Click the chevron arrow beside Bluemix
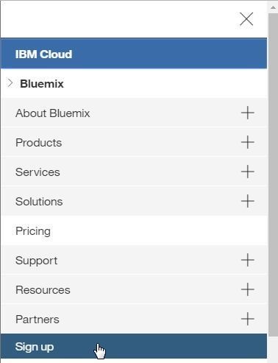278x363 pixels. pyautogui.click(x=10, y=83)
